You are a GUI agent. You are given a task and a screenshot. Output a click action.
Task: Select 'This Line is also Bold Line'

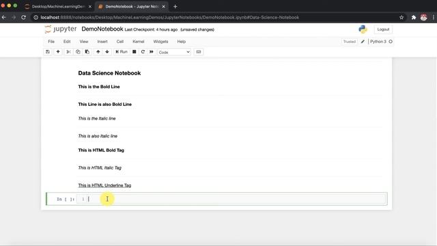click(104, 105)
